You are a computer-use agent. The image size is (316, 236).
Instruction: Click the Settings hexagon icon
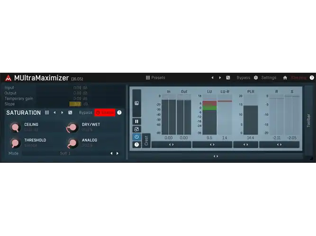click(256, 78)
